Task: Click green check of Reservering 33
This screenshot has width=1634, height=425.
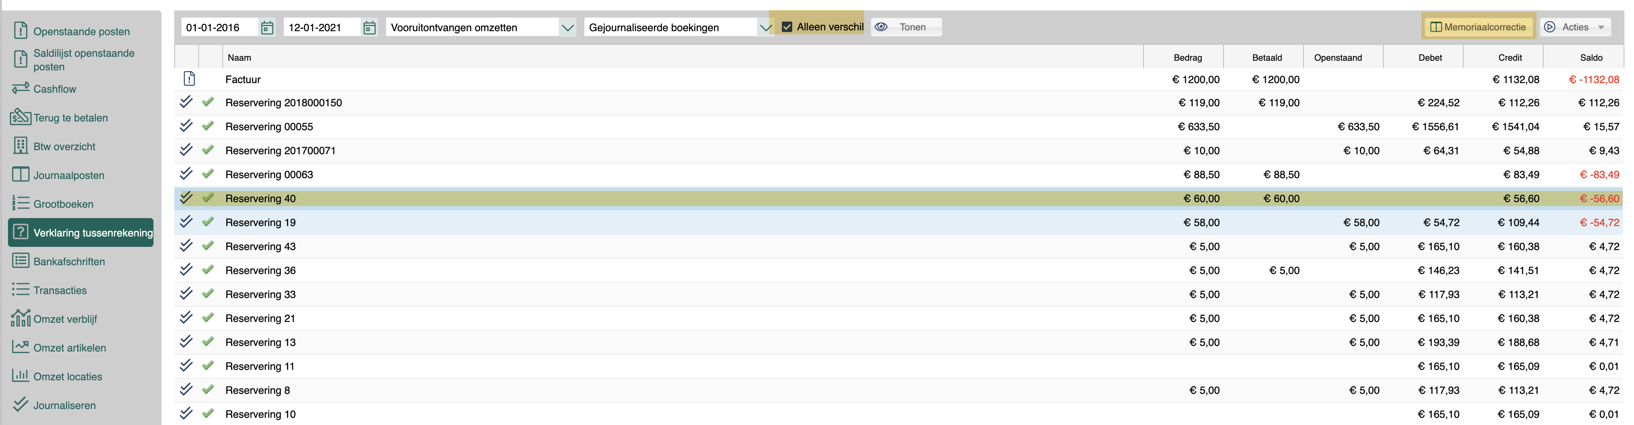Action: (208, 294)
